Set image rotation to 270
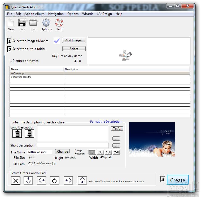 coord(116,152)
